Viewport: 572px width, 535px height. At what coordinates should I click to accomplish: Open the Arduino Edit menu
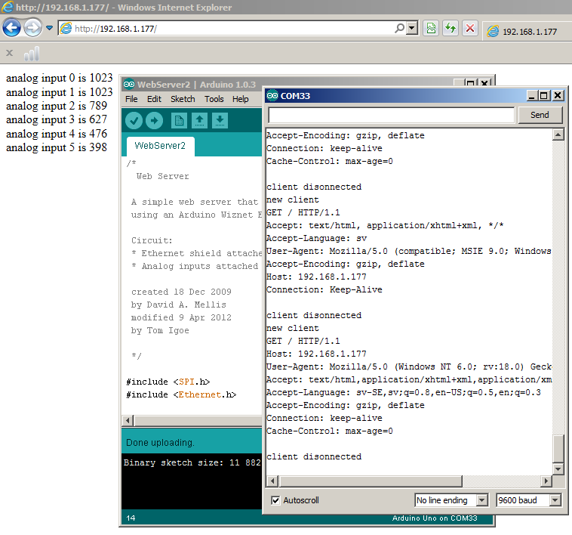coord(154,99)
